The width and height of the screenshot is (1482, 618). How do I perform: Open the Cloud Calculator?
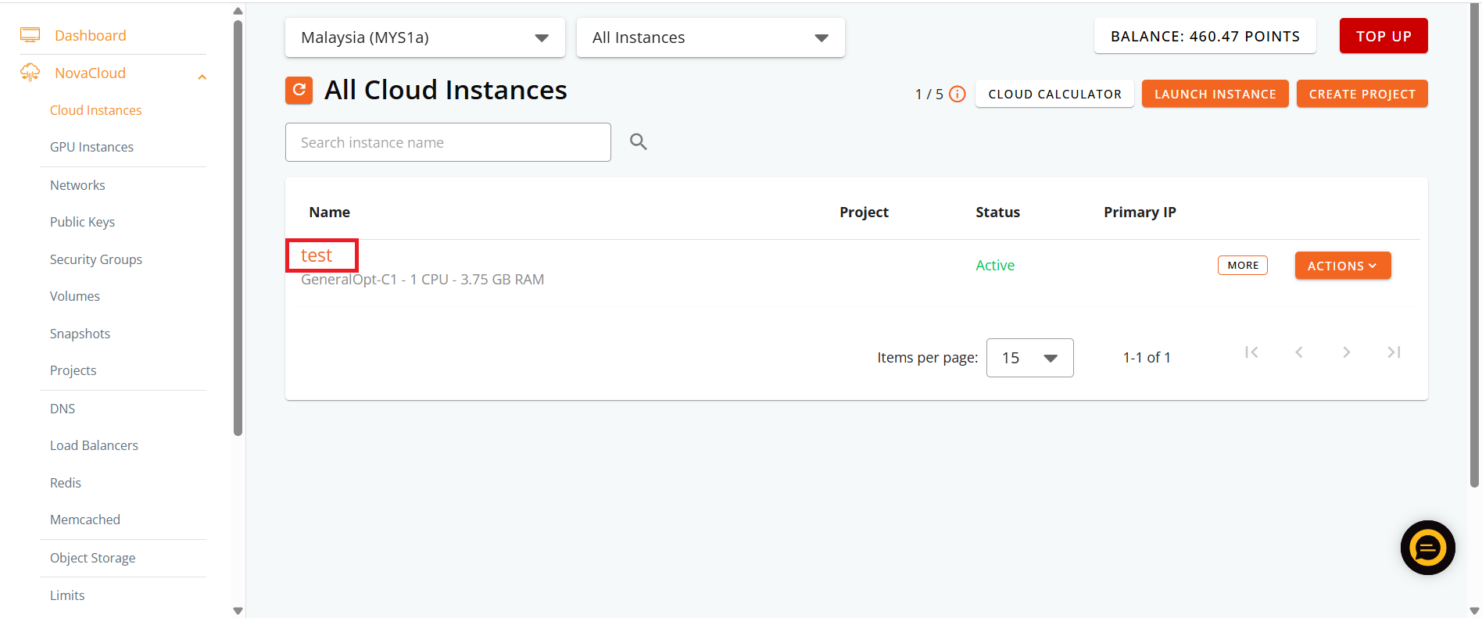(x=1054, y=94)
